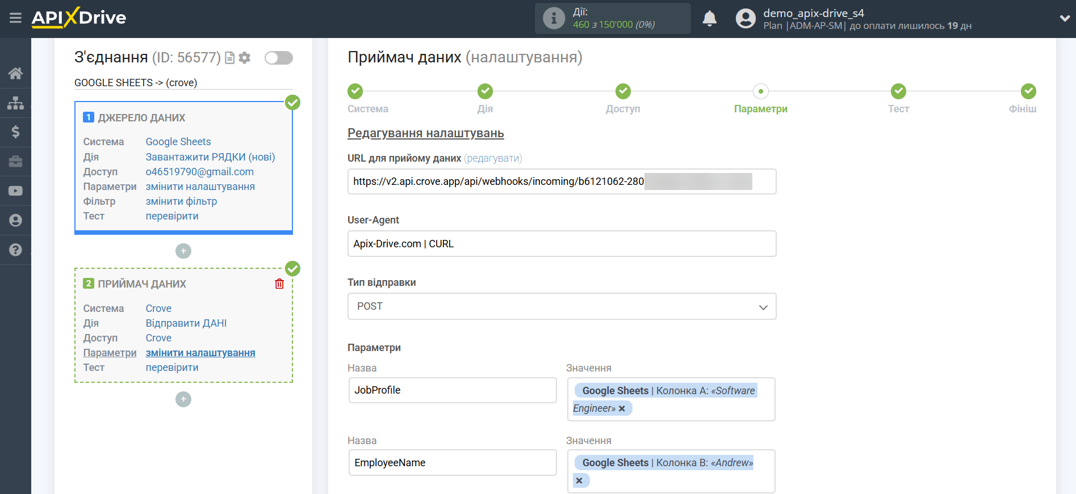
Task: Remove the Andrew column B tag
Action: (579, 481)
